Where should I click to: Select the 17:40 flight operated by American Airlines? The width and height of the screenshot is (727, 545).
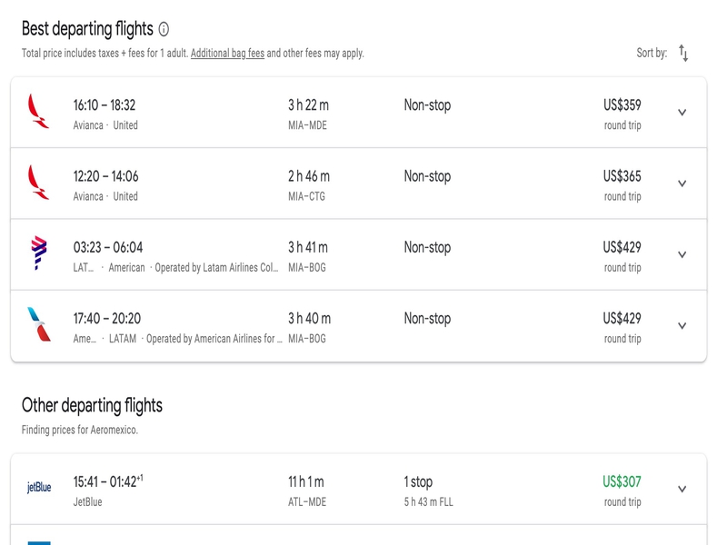coord(359,326)
